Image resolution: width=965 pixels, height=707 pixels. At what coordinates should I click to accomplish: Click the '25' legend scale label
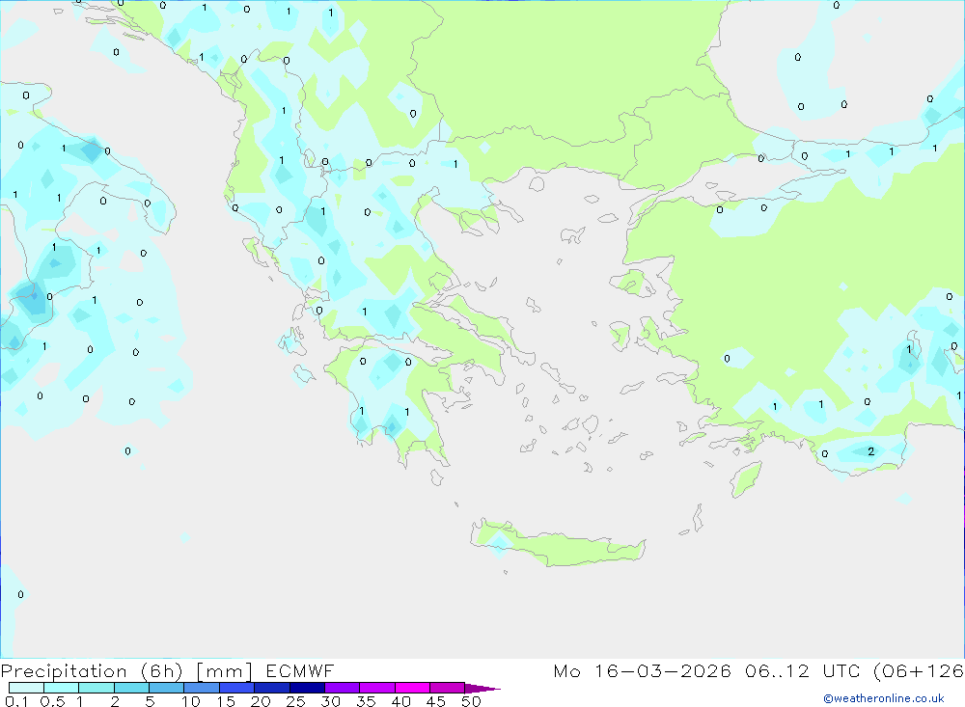tap(296, 701)
